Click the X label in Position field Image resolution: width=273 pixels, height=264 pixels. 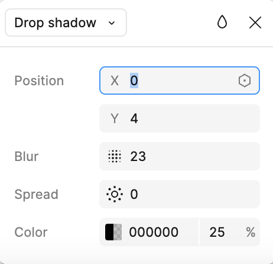(115, 81)
